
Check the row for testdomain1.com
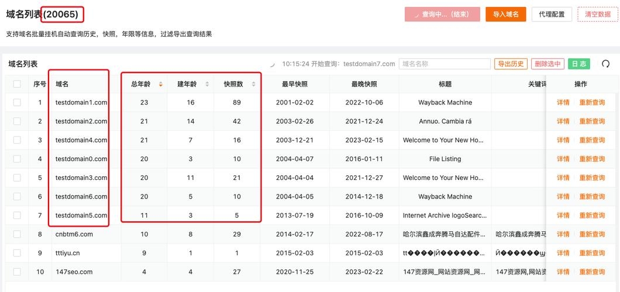pyautogui.click(x=17, y=103)
